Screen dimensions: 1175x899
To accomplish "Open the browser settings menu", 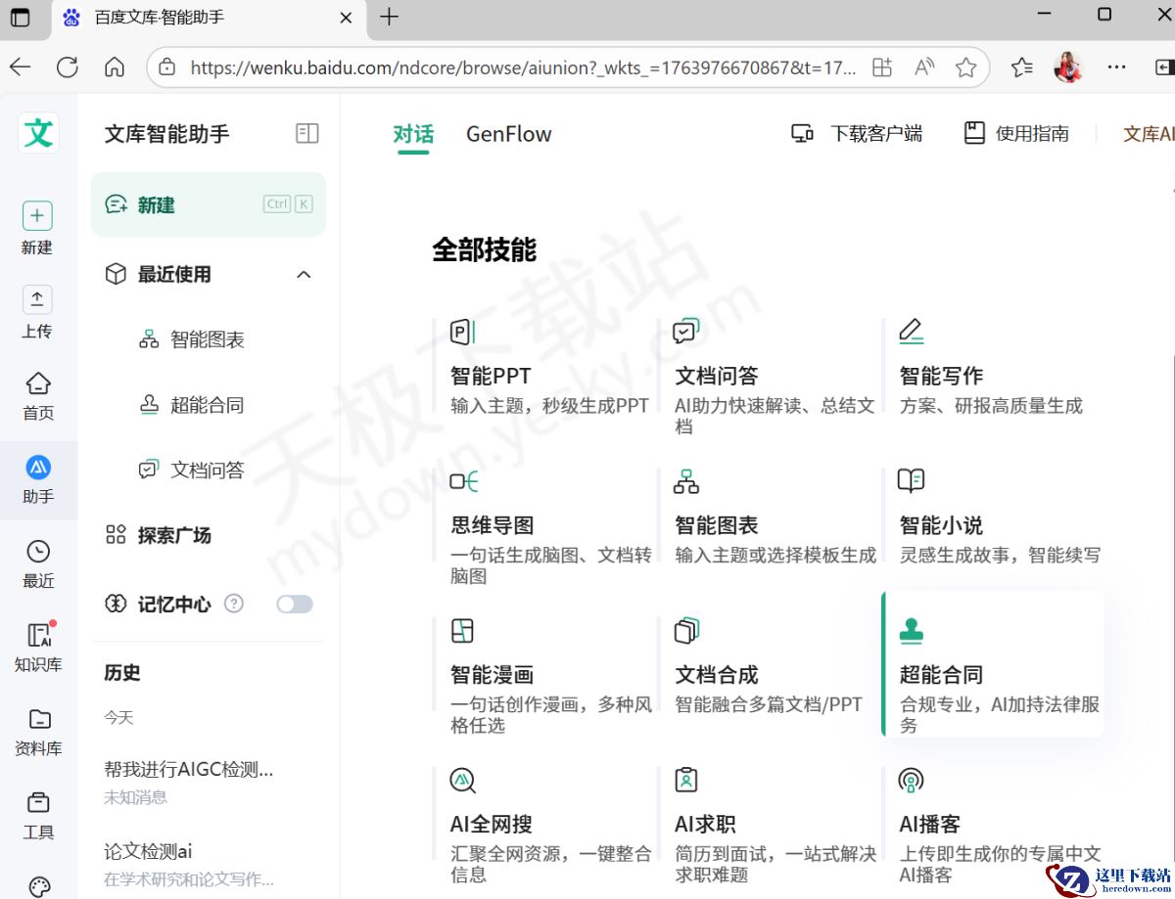I will (x=1116, y=67).
